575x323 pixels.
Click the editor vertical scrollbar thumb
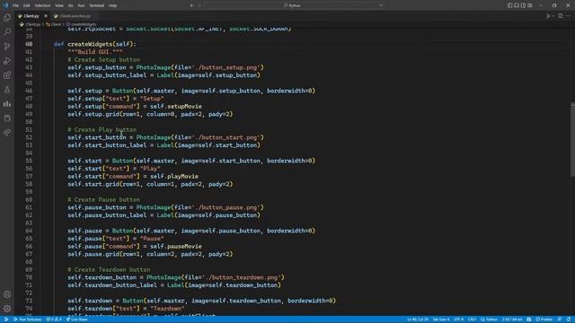tap(572, 140)
